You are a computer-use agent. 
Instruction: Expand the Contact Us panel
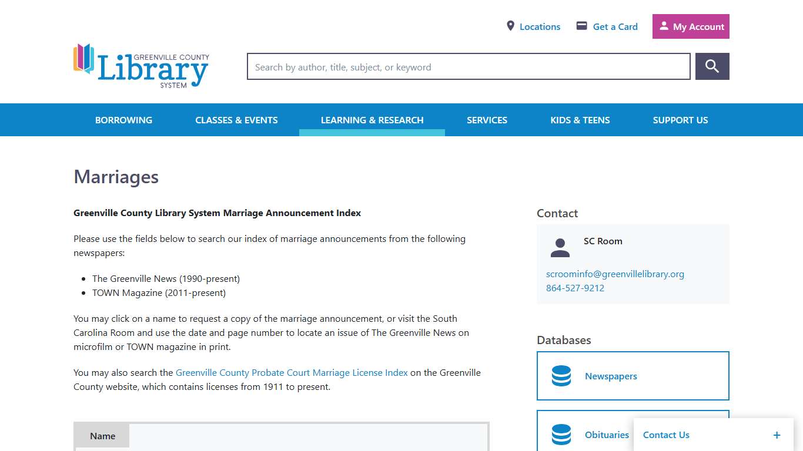coord(776,435)
